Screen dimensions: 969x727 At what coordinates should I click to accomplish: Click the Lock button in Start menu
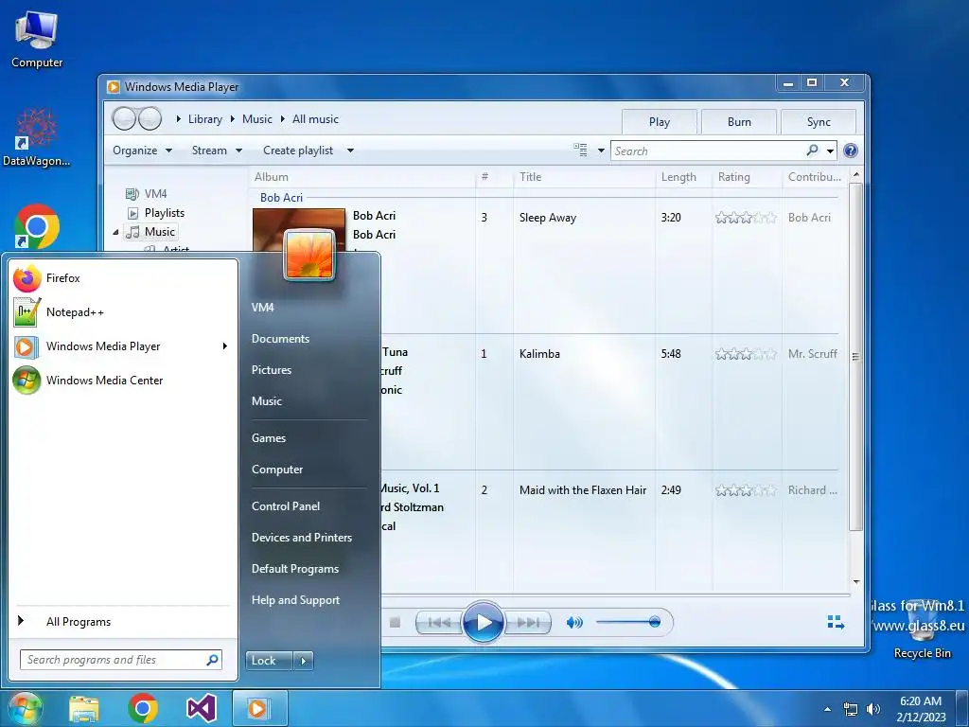coord(269,660)
